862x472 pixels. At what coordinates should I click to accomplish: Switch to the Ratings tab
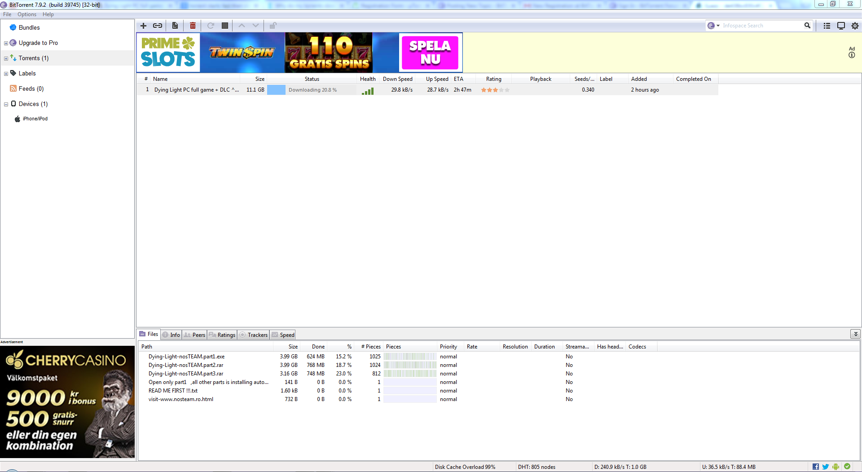[222, 335]
